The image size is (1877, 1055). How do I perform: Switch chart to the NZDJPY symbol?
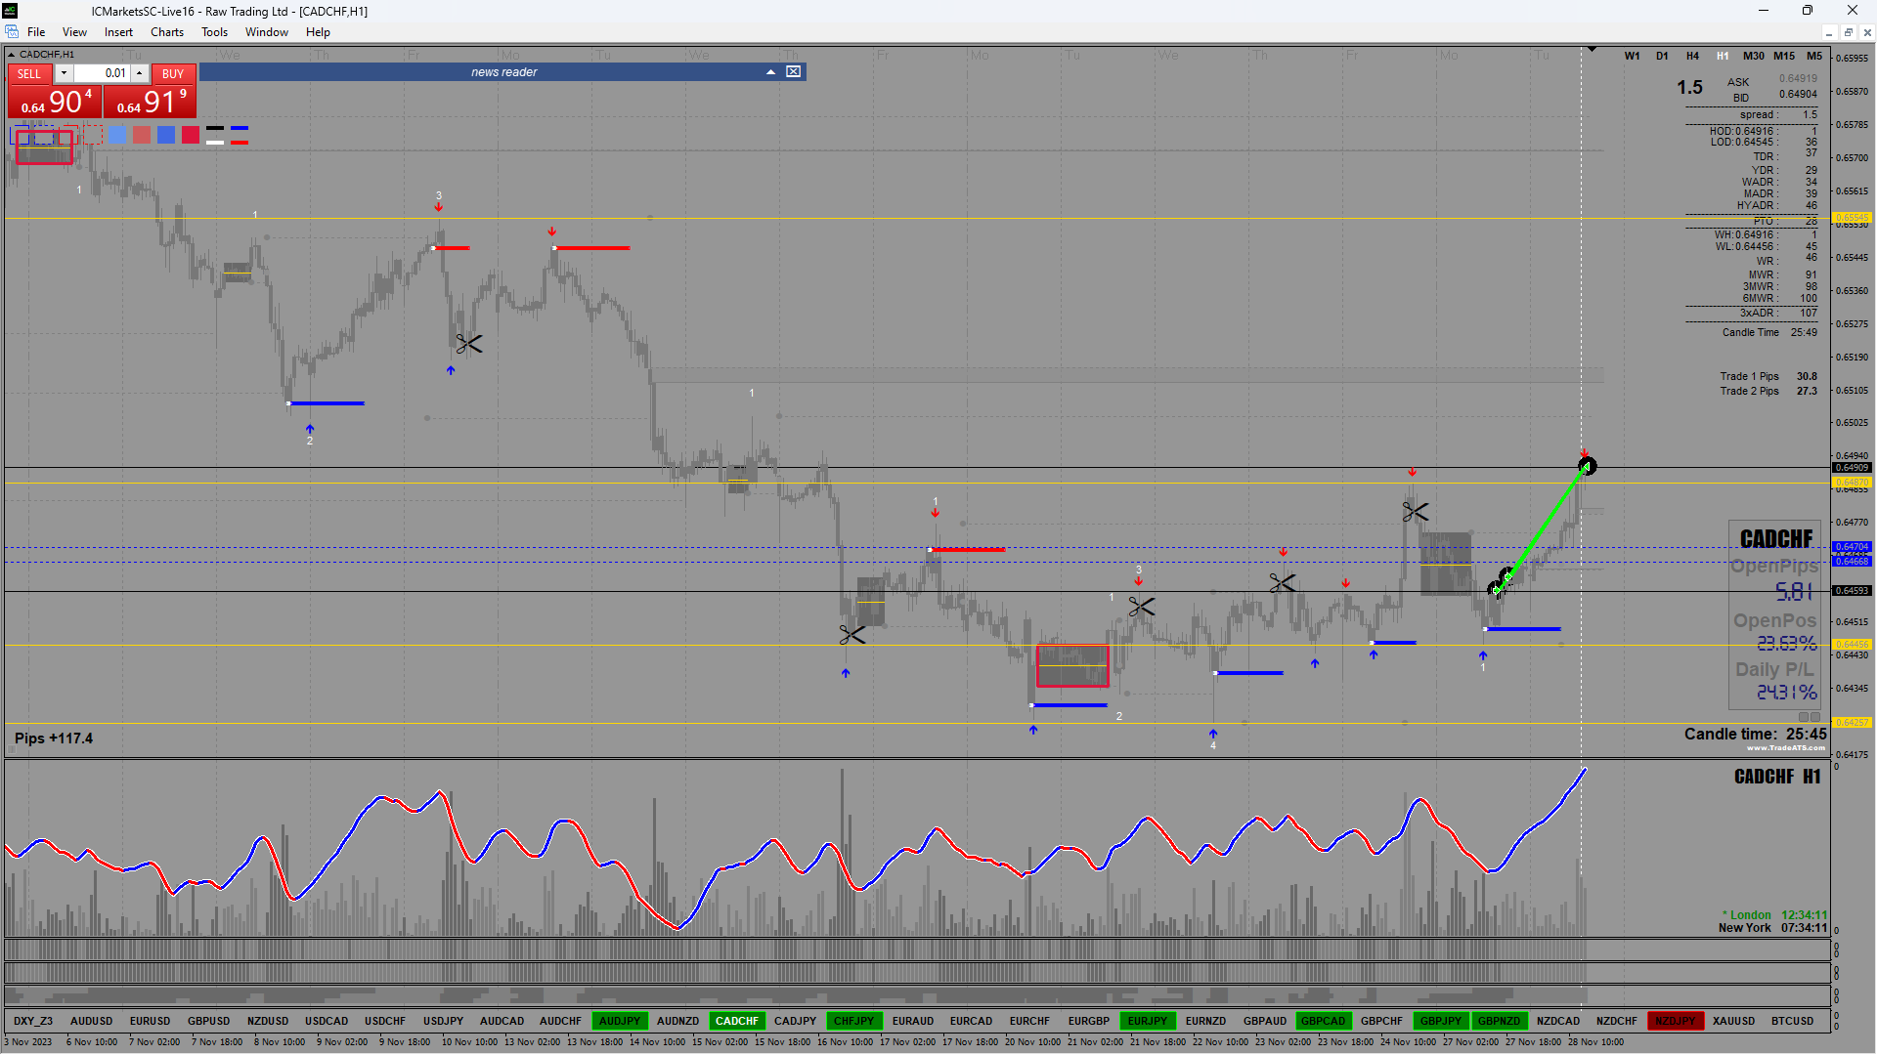coord(1675,1021)
